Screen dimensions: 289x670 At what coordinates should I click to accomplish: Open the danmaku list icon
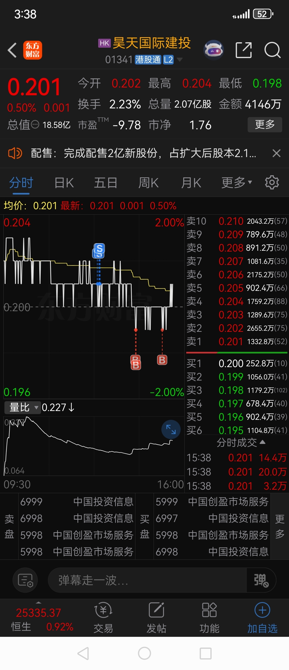25,580
